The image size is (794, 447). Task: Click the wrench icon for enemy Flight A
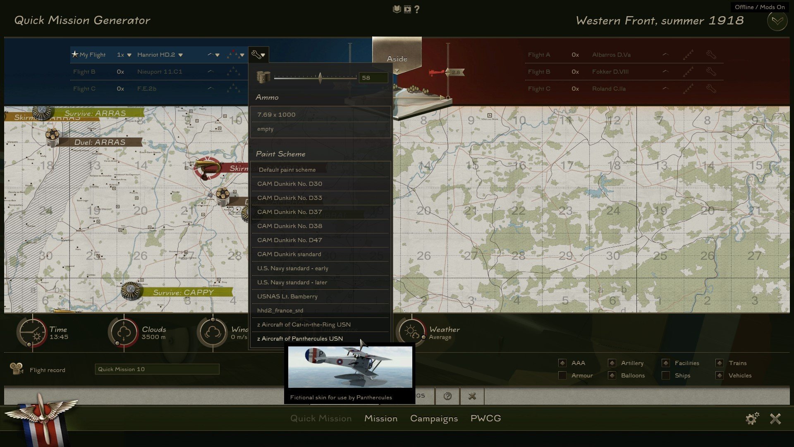[x=711, y=55]
